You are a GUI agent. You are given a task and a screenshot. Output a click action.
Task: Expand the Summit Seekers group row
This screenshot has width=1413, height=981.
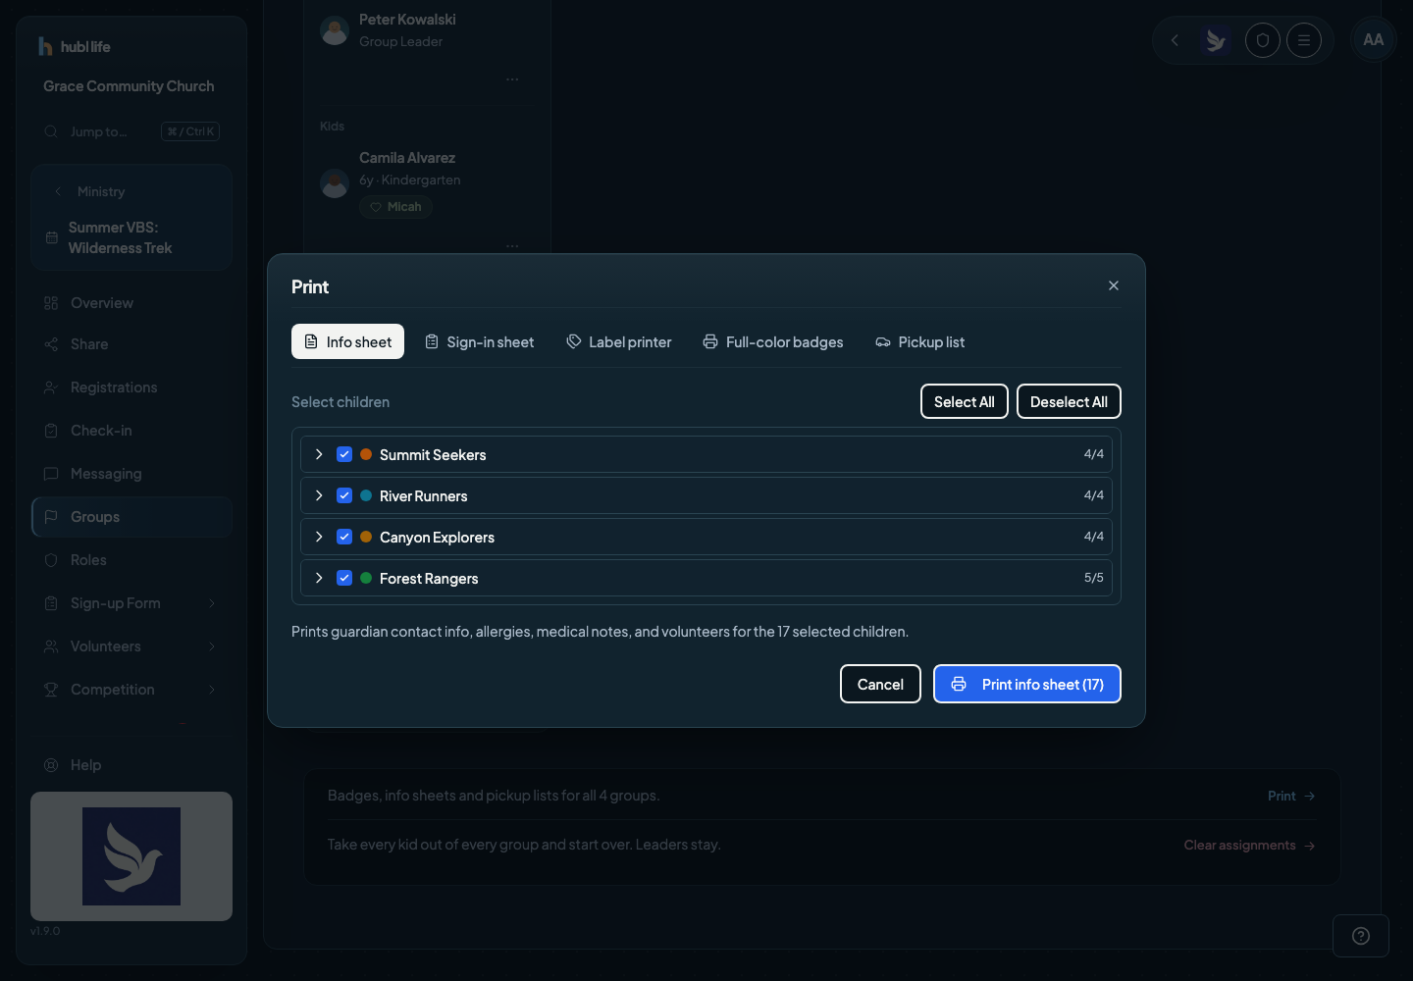[319, 454]
